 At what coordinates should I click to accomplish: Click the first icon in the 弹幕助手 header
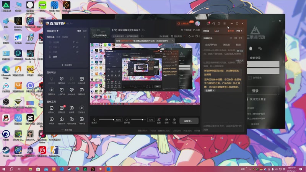[x=231, y=38]
